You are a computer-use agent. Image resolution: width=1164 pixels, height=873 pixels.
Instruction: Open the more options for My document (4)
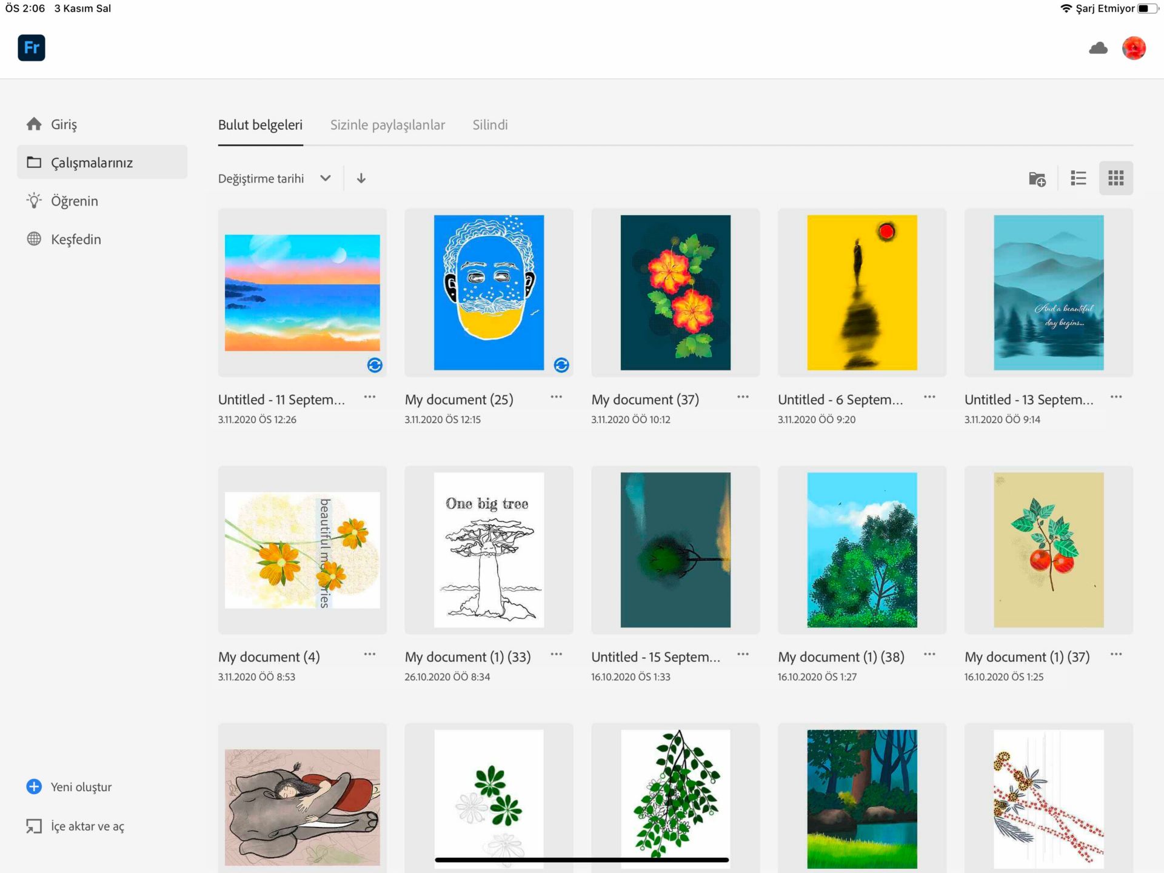coord(370,655)
